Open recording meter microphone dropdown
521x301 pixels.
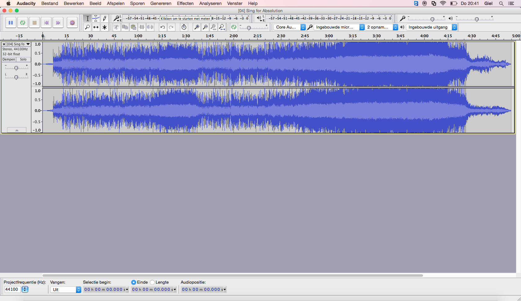point(117,18)
